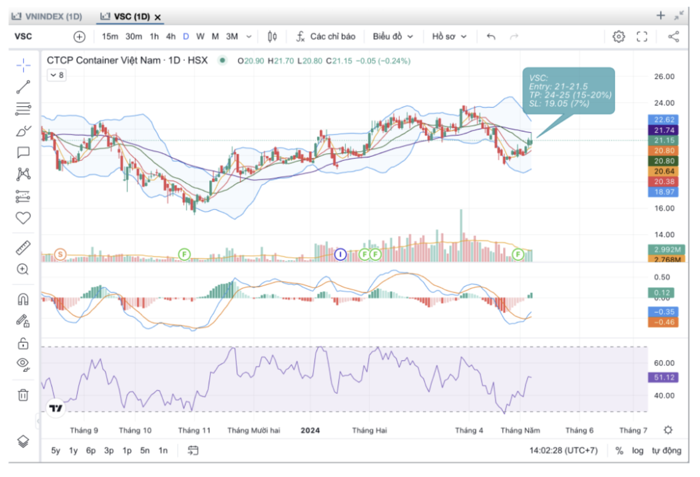Open the Các chỉ báo indicators menu
700x477 pixels.
(x=326, y=37)
